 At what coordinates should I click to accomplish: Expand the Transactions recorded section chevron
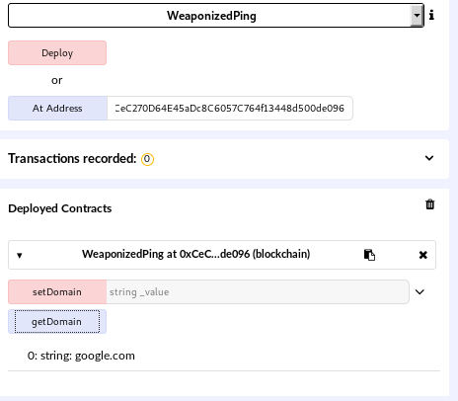[429, 158]
